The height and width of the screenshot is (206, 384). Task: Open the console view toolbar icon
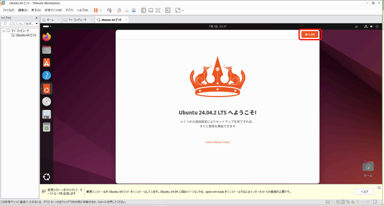pyautogui.click(x=168, y=10)
